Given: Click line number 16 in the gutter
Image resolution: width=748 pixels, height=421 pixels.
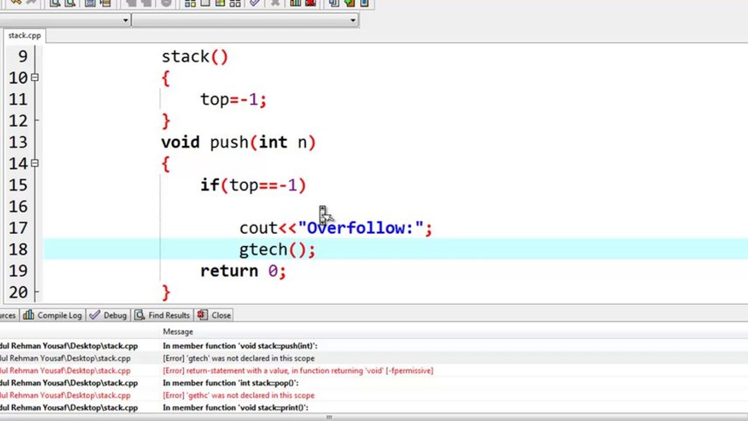Looking at the screenshot, I should pos(18,206).
